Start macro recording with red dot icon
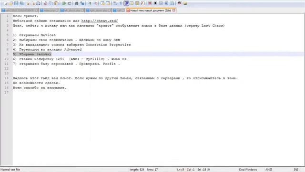 tap(150, 3)
